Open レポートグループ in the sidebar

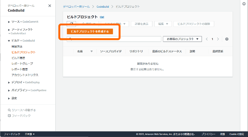22,64
